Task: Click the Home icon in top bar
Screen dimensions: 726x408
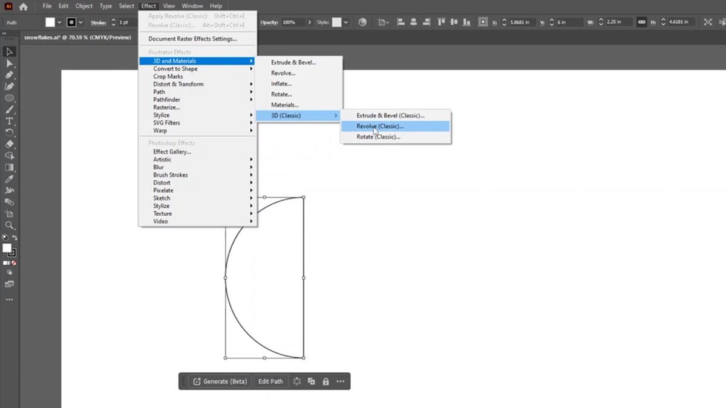Action: click(24, 7)
